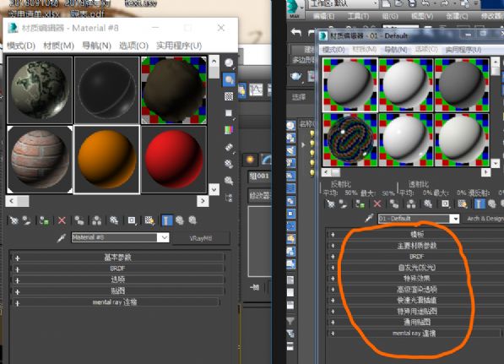The image size is (504, 364).
Task: Click the sample type sphere icon in left sidebar
Action: pyautogui.click(x=229, y=63)
